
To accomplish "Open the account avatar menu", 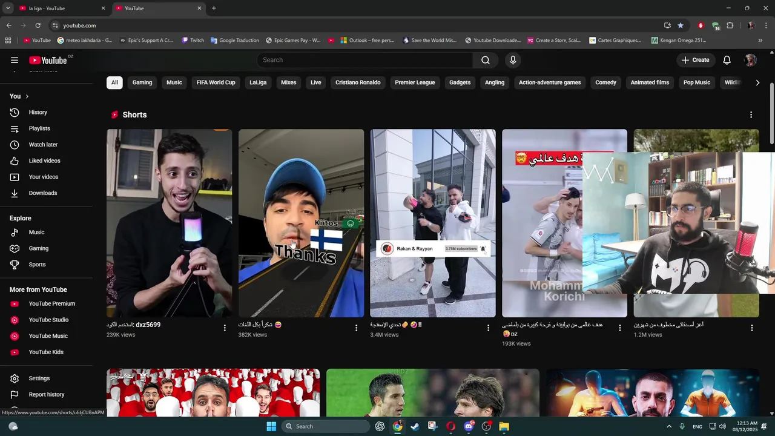I will [751, 60].
